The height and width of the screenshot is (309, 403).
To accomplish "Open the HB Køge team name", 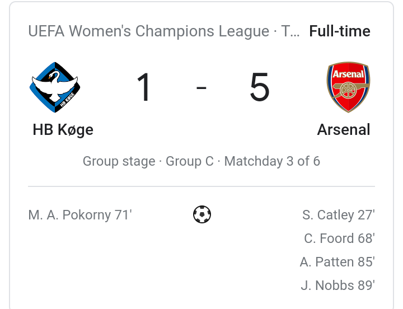I will (x=63, y=129).
